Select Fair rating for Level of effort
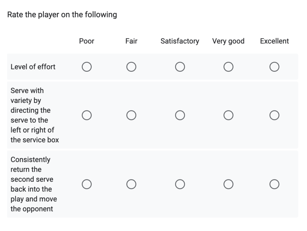Viewport: 307px width, 231px height. 131,67
